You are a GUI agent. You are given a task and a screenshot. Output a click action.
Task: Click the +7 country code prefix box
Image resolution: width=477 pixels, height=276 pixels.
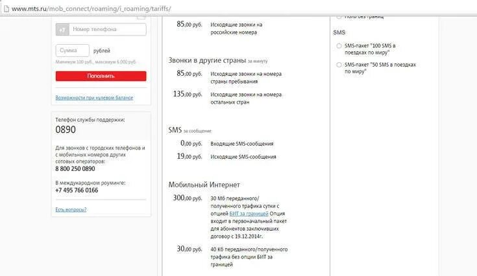click(x=62, y=29)
